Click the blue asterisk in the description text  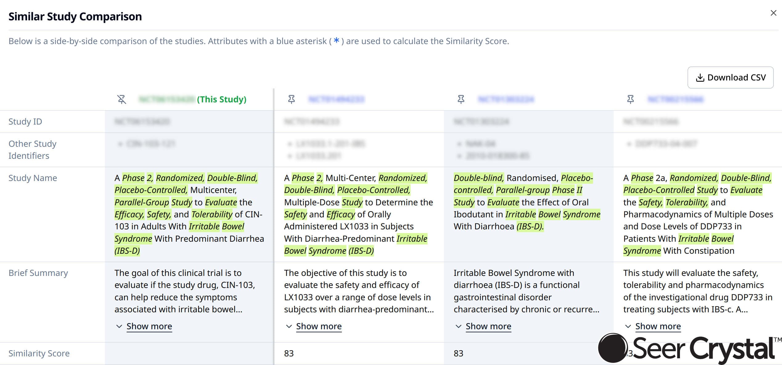coord(337,40)
